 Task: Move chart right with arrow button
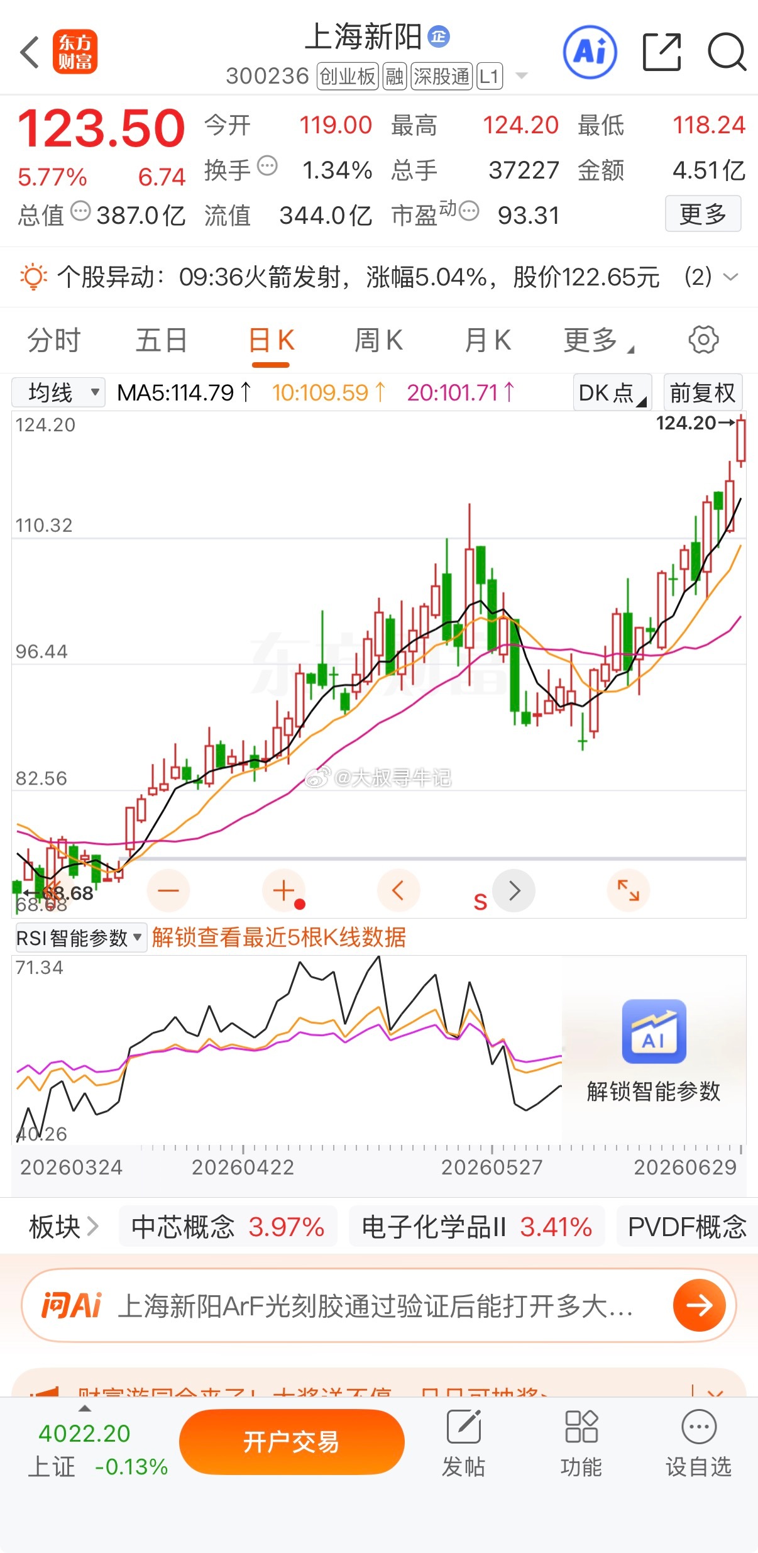click(514, 890)
